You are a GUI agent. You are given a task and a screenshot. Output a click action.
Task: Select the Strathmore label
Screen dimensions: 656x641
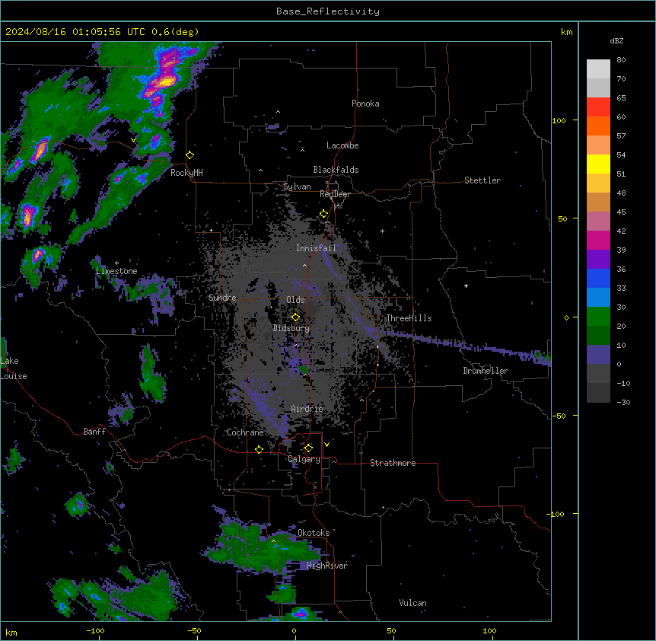coord(393,463)
